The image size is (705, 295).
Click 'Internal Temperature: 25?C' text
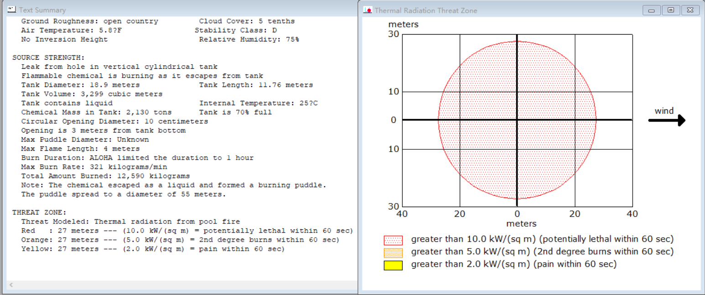coord(258,103)
